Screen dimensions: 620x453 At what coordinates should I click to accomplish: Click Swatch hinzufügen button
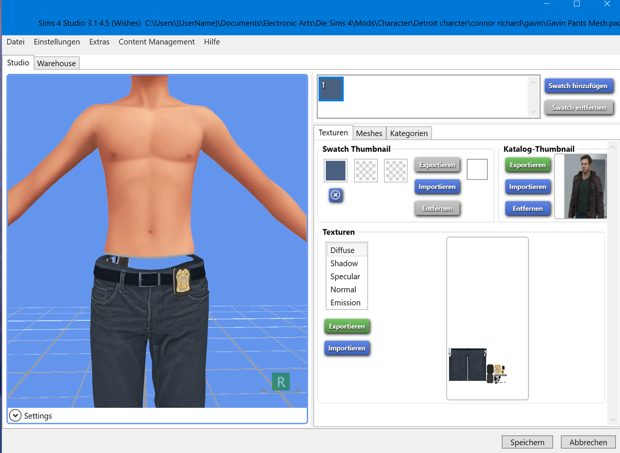tap(578, 86)
